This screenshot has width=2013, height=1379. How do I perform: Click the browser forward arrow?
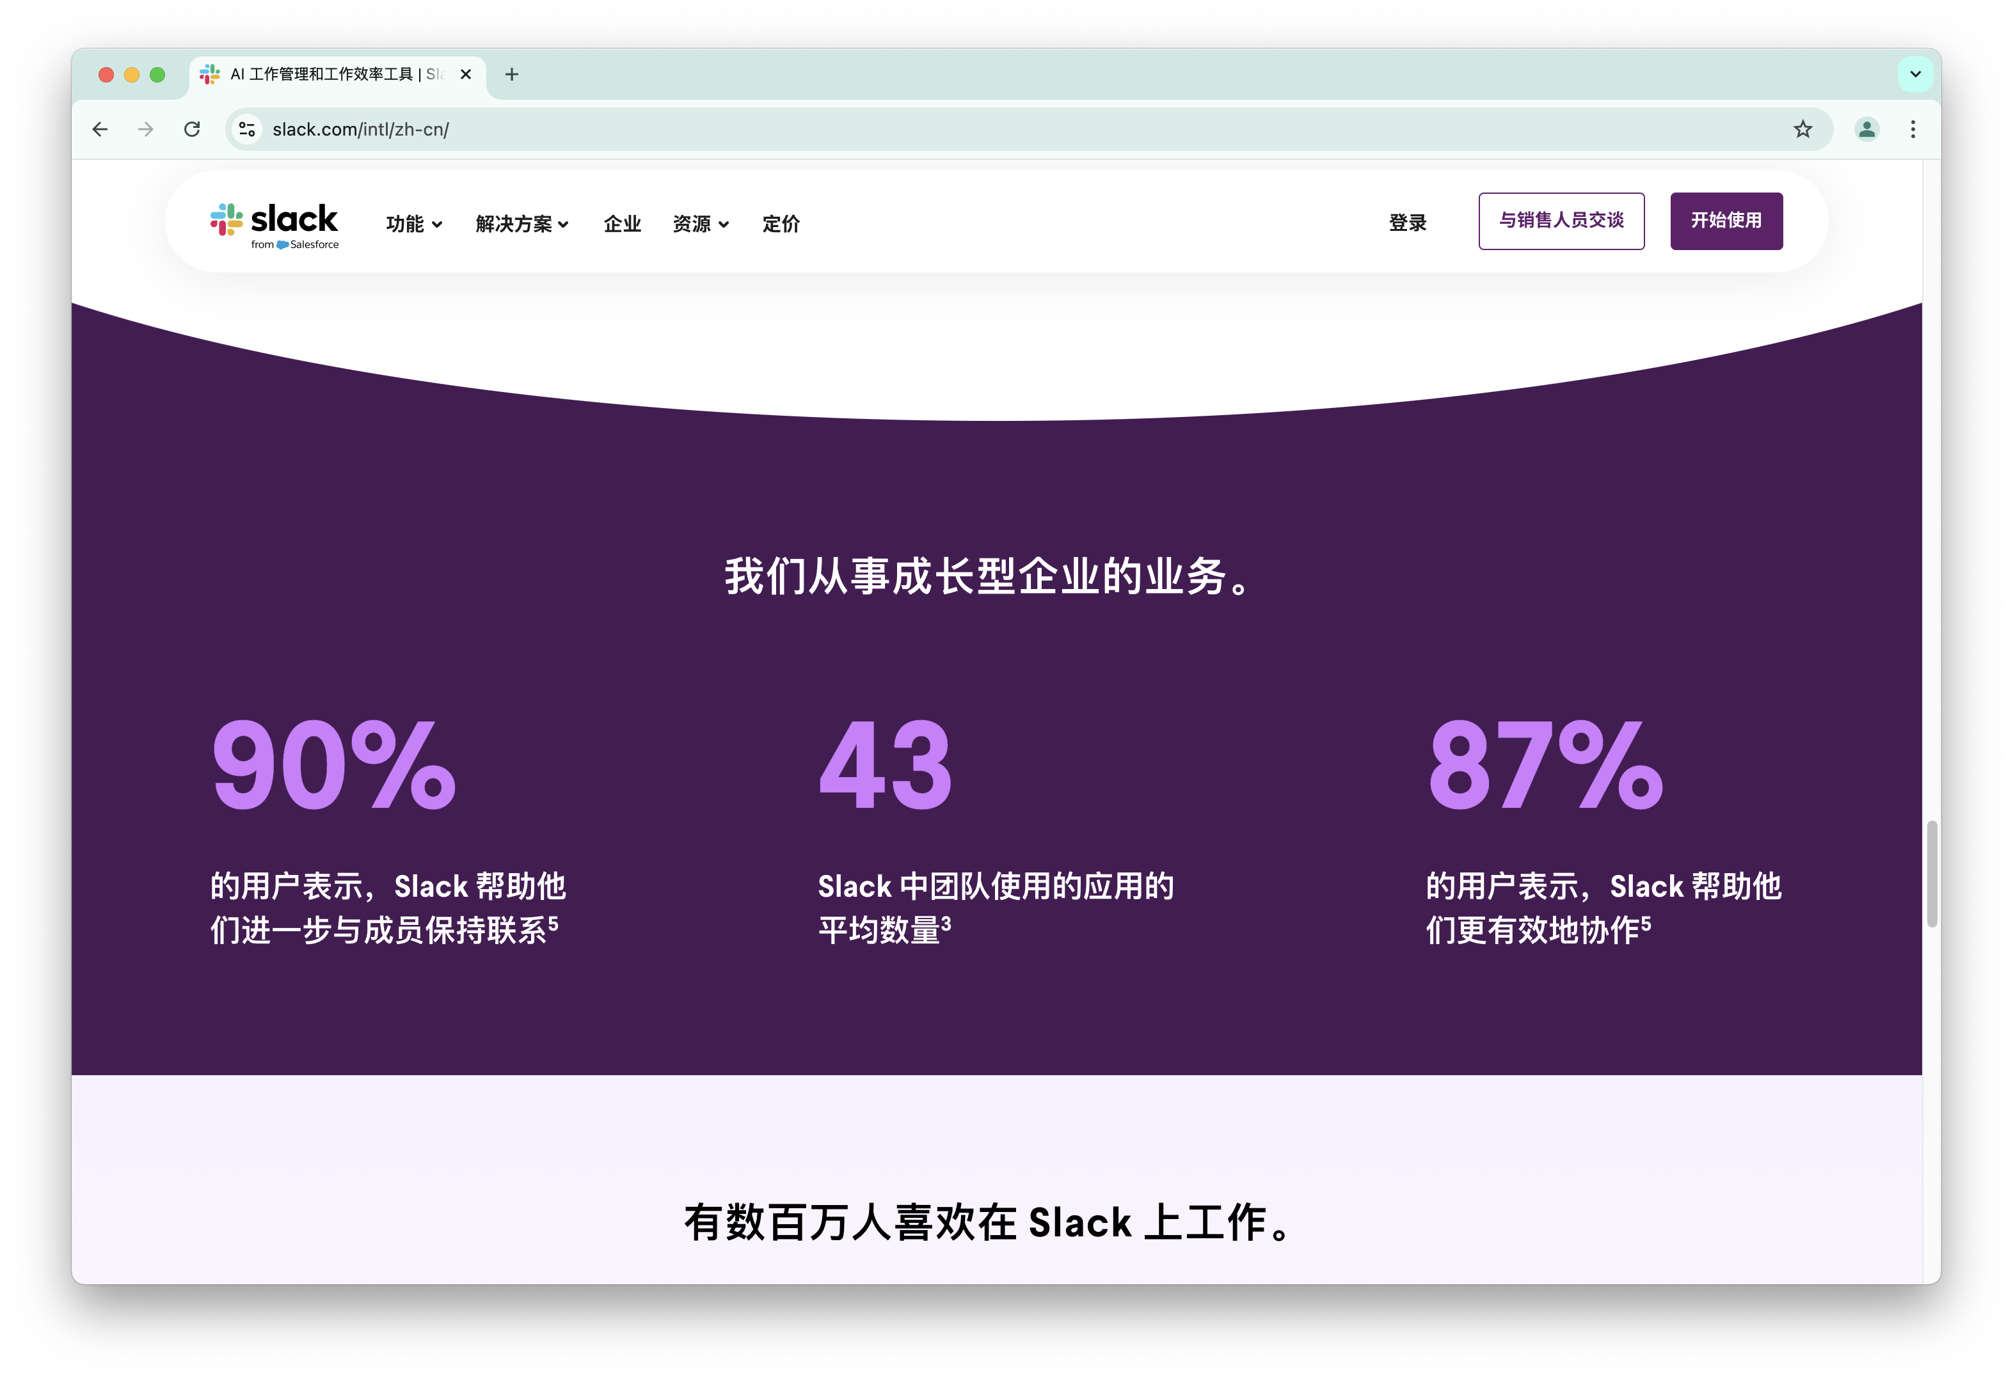[145, 130]
